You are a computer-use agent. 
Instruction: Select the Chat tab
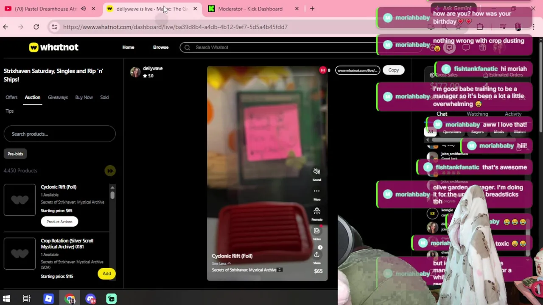coord(442,114)
